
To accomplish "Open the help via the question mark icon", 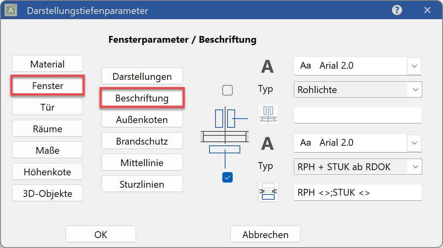I will 397,10.
